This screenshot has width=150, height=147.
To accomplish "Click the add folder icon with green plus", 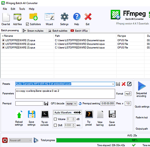I will point(33,17).
